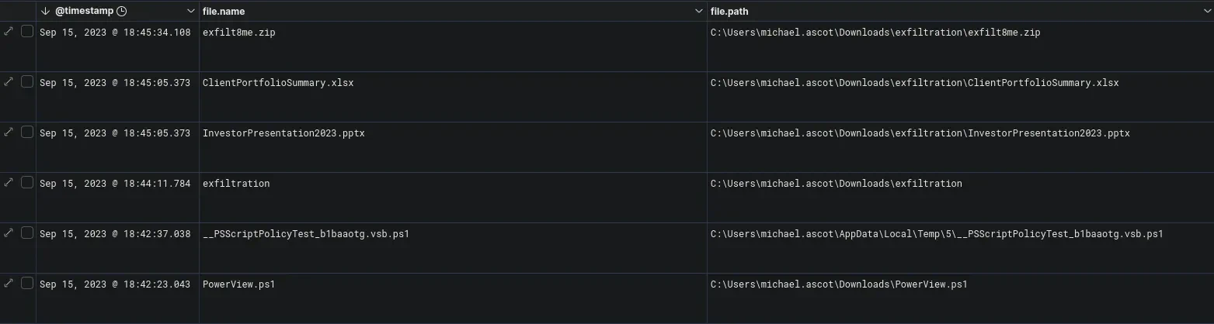Select the checkbox for the exfiltration folder row
Viewport: 1214px width, 324px height.
click(27, 183)
